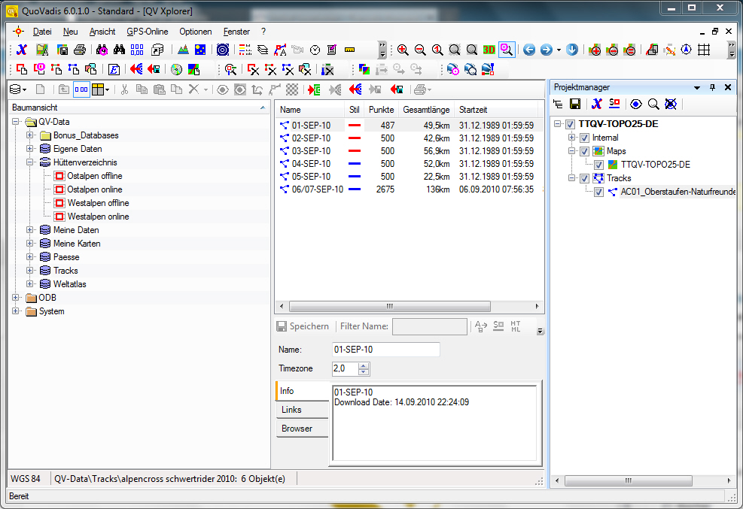This screenshot has width=743, height=509.
Task: Expand the Meine Karten node
Action: 30,244
